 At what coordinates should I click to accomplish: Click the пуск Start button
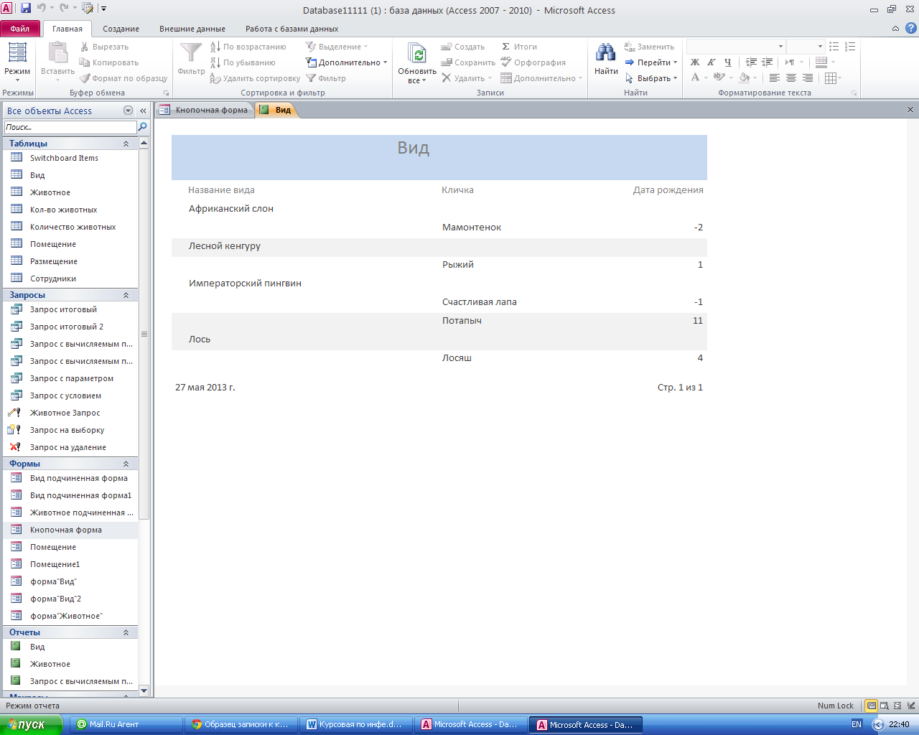coord(27,724)
